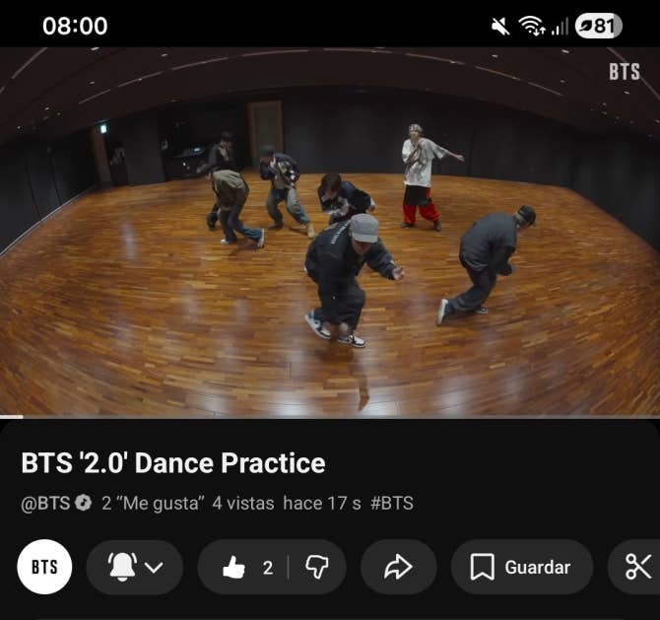Image resolution: width=660 pixels, height=620 pixels.
Task: Tap the battery indicator showing 81
Action: pos(597,26)
